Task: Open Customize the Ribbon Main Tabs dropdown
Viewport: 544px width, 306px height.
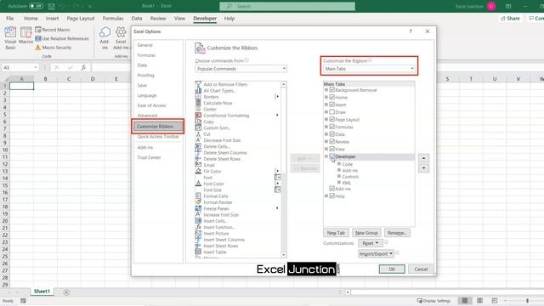Action: [369, 69]
